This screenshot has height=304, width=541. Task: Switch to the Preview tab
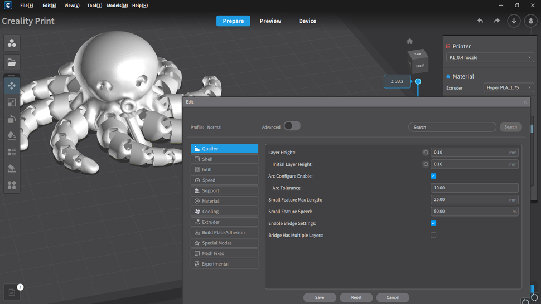(270, 21)
